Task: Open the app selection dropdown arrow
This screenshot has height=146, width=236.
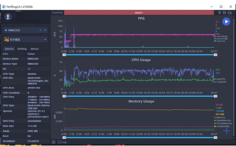Action: [x=45, y=40]
